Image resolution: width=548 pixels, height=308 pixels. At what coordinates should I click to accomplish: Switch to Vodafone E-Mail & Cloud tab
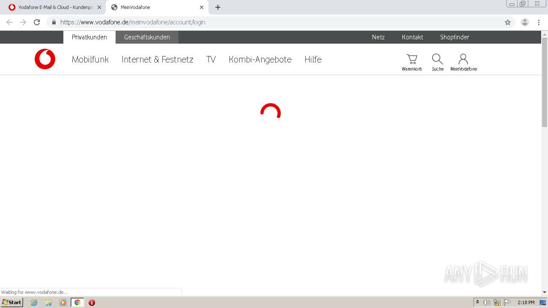coord(55,7)
